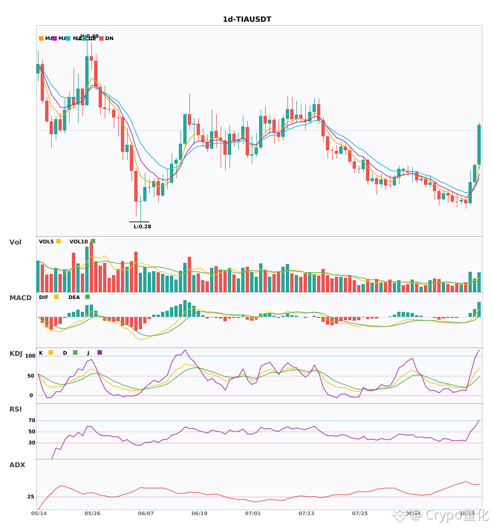
Task: Click the KDJ axis value 100
Action: tap(31, 356)
